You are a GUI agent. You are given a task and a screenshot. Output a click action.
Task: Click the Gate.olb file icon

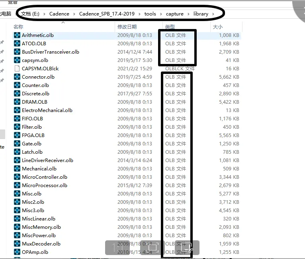[17, 144]
